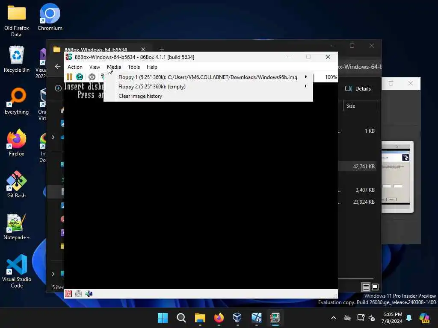Expand the upper navigation pane tree chevron
The image size is (438, 328).
click(x=53, y=137)
